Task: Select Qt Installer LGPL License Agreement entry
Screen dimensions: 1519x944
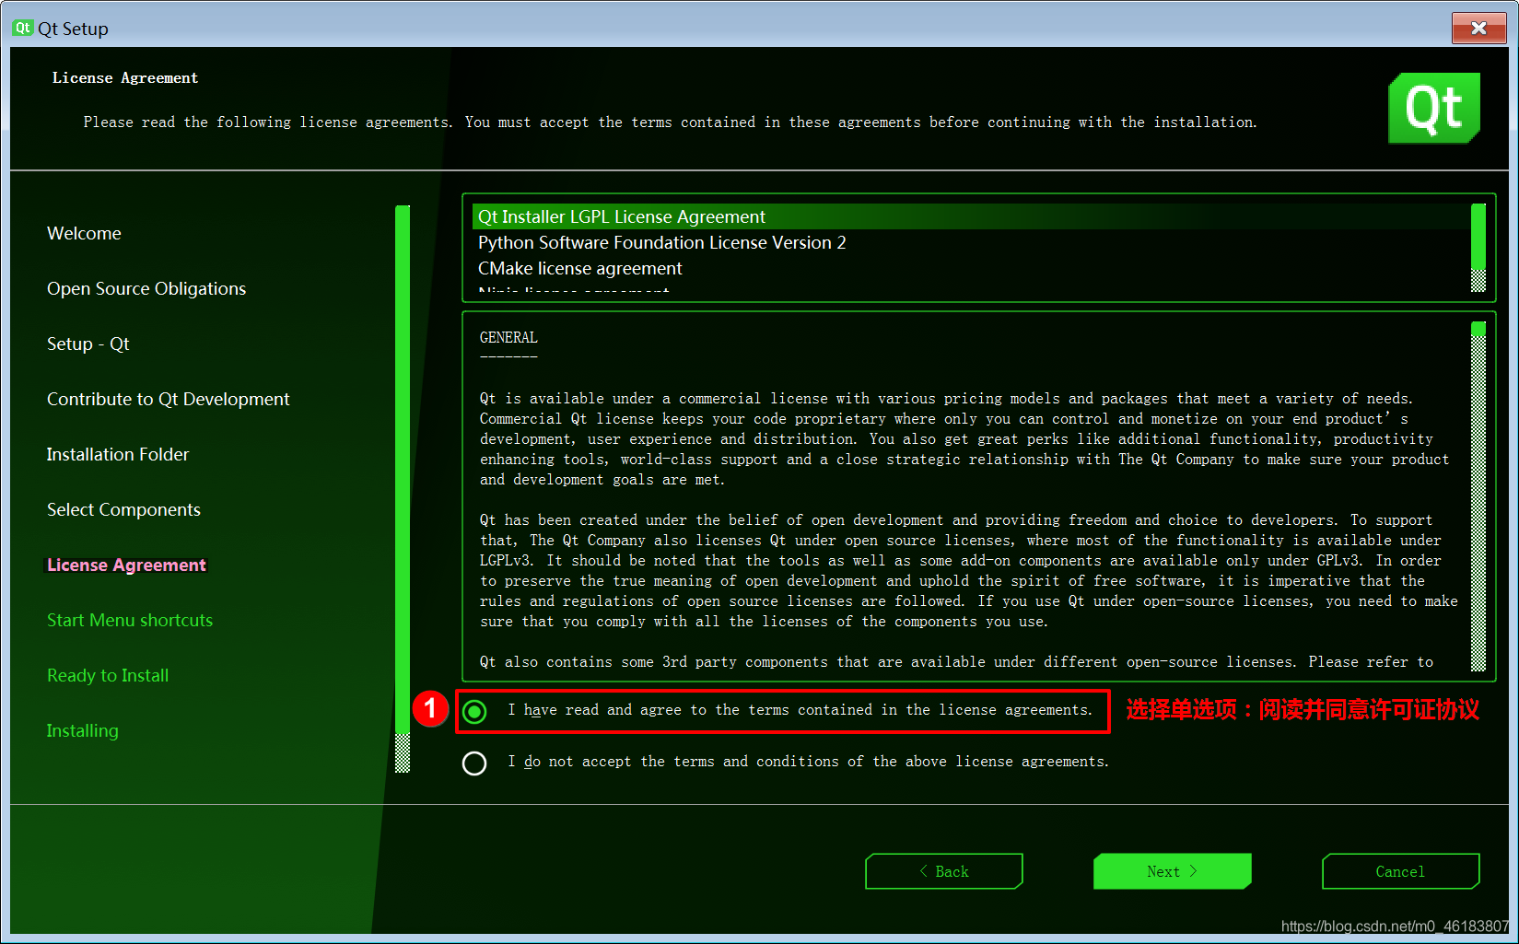Action: [972, 216]
